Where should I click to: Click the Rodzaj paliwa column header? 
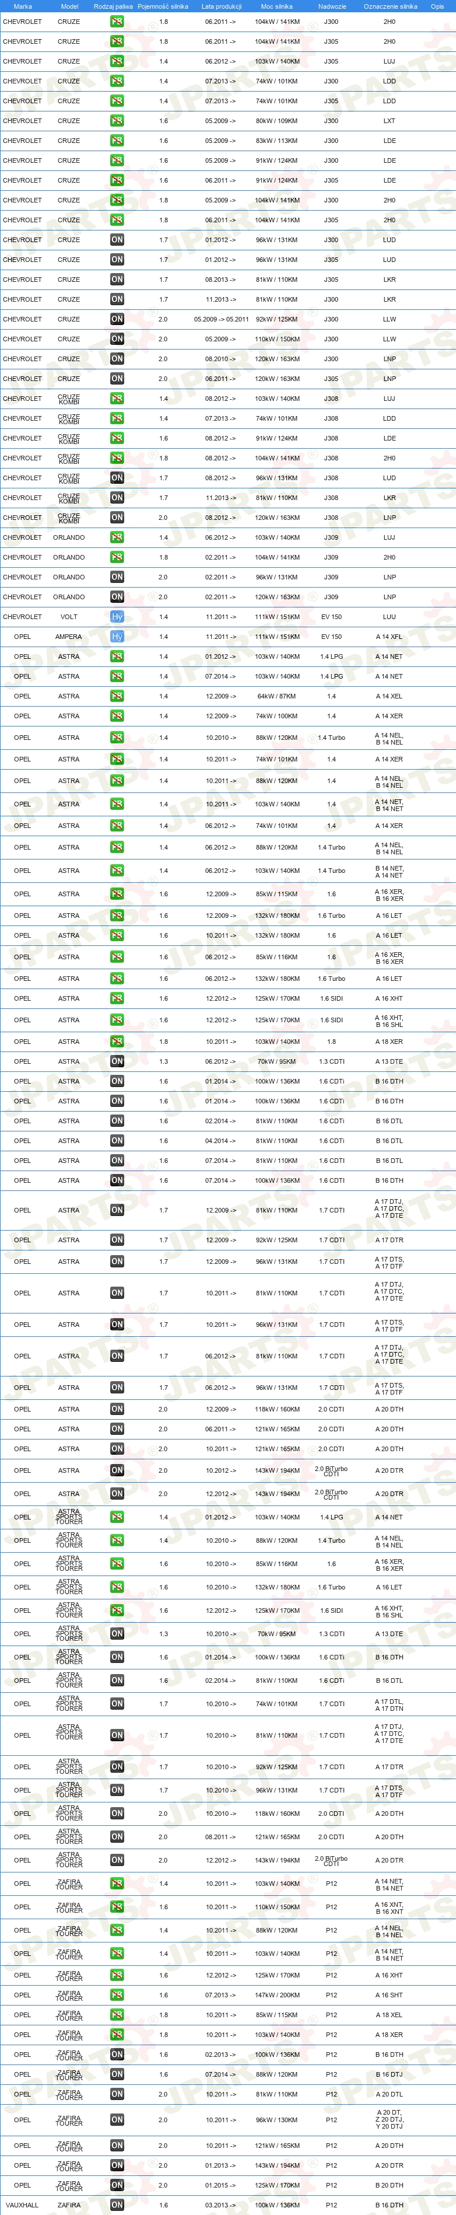[113, 6]
